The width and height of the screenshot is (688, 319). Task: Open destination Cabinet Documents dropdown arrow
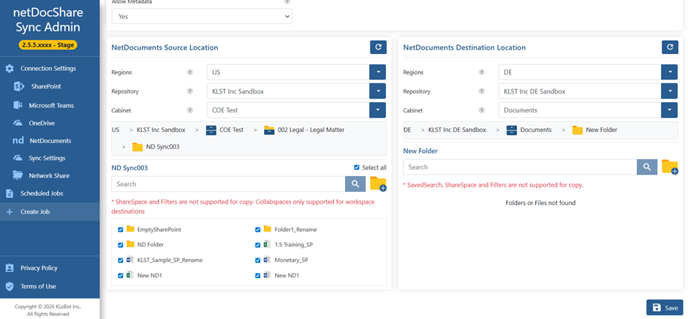tap(669, 110)
